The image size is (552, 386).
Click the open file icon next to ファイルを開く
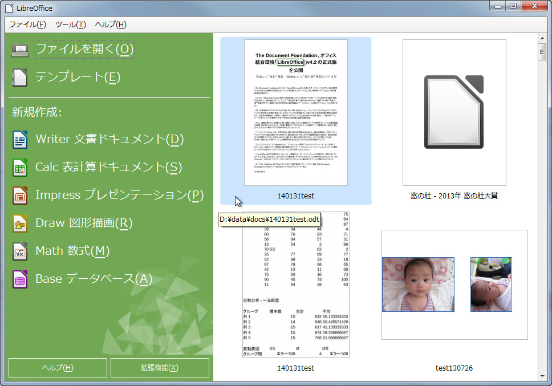19,49
